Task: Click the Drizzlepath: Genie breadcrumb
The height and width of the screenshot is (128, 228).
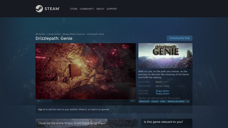Action: click(x=96, y=34)
